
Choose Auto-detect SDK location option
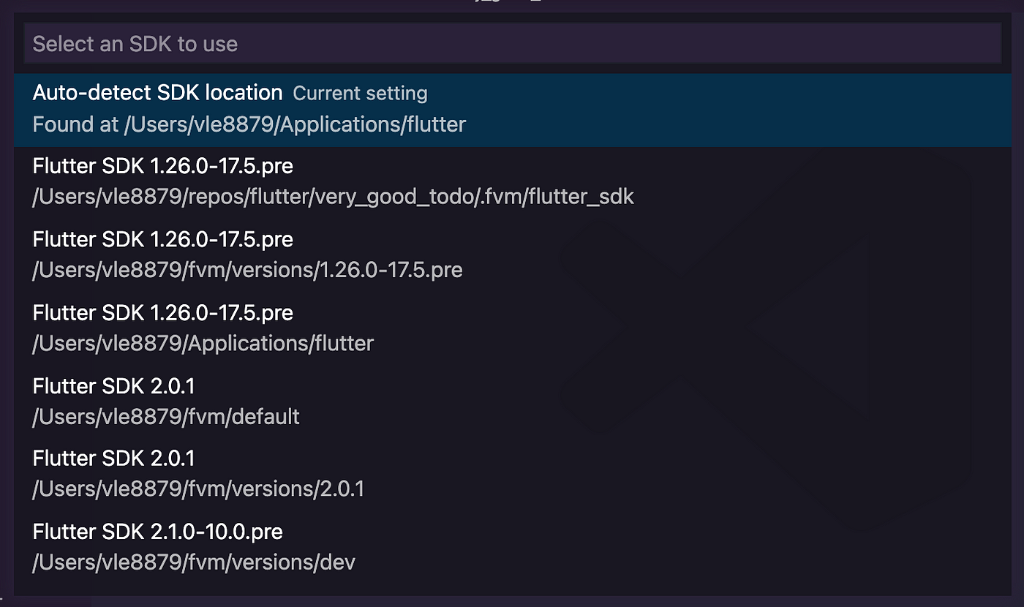tap(512, 110)
